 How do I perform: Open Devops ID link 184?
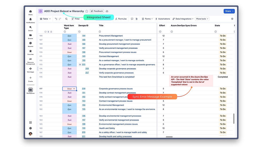coord(84,36)
